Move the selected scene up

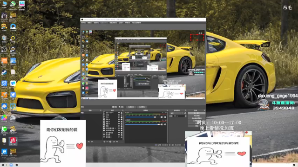(88, 141)
